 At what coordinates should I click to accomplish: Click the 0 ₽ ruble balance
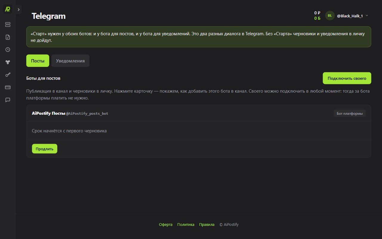[x=317, y=13]
